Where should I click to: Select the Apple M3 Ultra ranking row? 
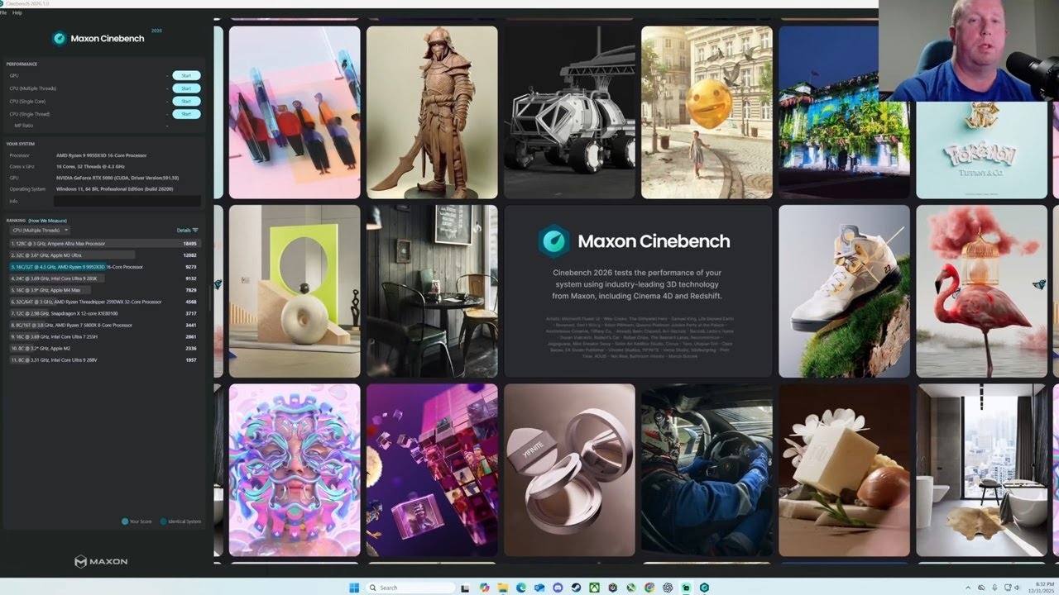(x=104, y=255)
